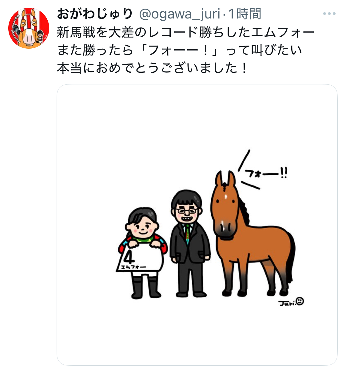Select the tweet line starting 新馬戦を大差
This screenshot has height=374, width=346.
tap(186, 32)
